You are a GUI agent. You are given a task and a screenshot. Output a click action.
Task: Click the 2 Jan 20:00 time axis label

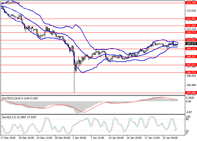80,138
